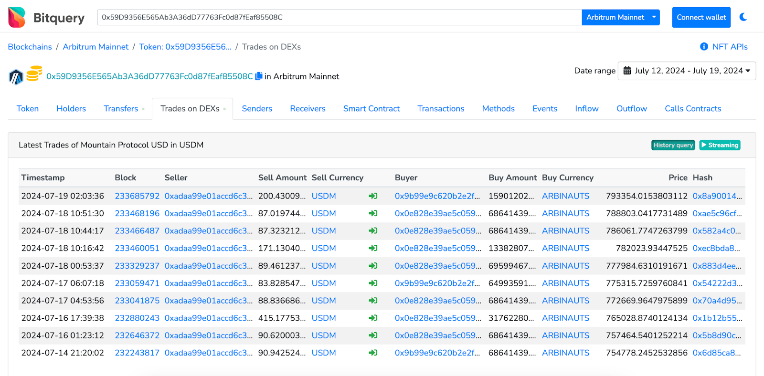The image size is (764, 376).
Task: Click the History query button
Action: click(673, 145)
